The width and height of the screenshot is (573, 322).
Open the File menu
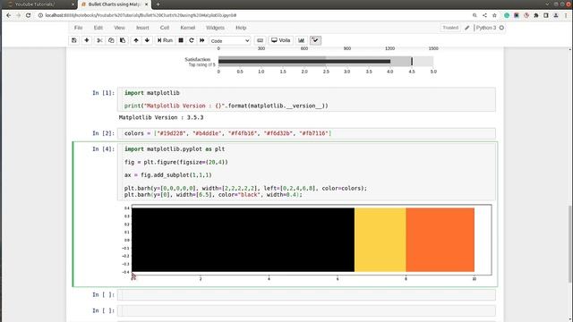78,28
